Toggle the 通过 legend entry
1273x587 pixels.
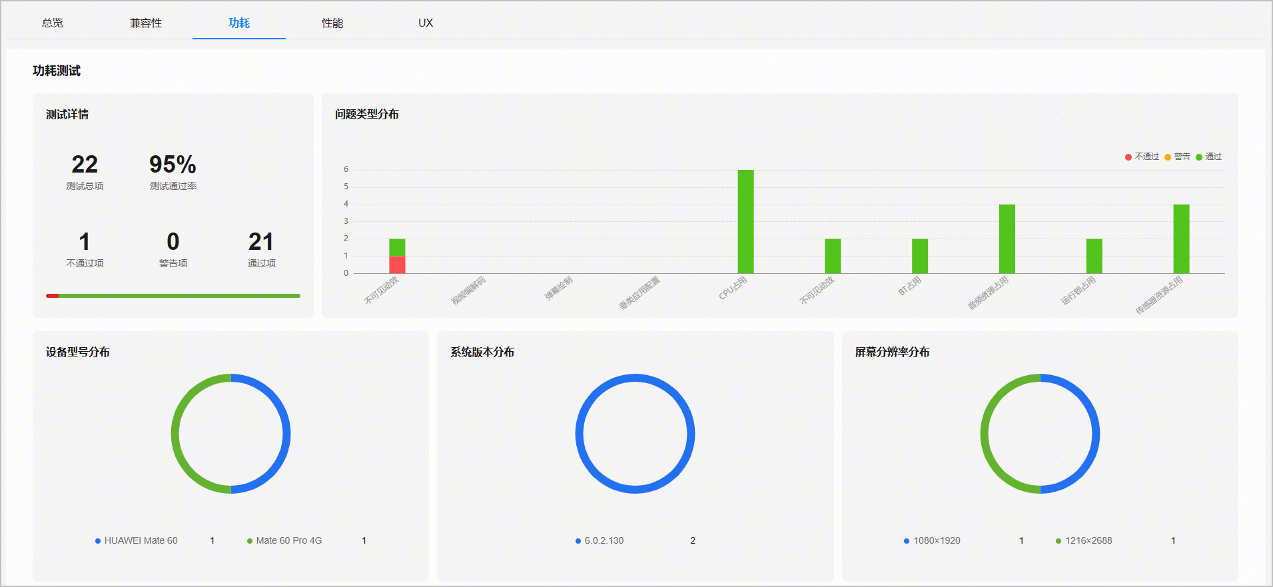[x=1208, y=157]
